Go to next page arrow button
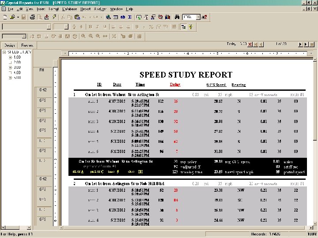Image resolution: width=318 pixels, height=238 pixels. [x=300, y=44]
